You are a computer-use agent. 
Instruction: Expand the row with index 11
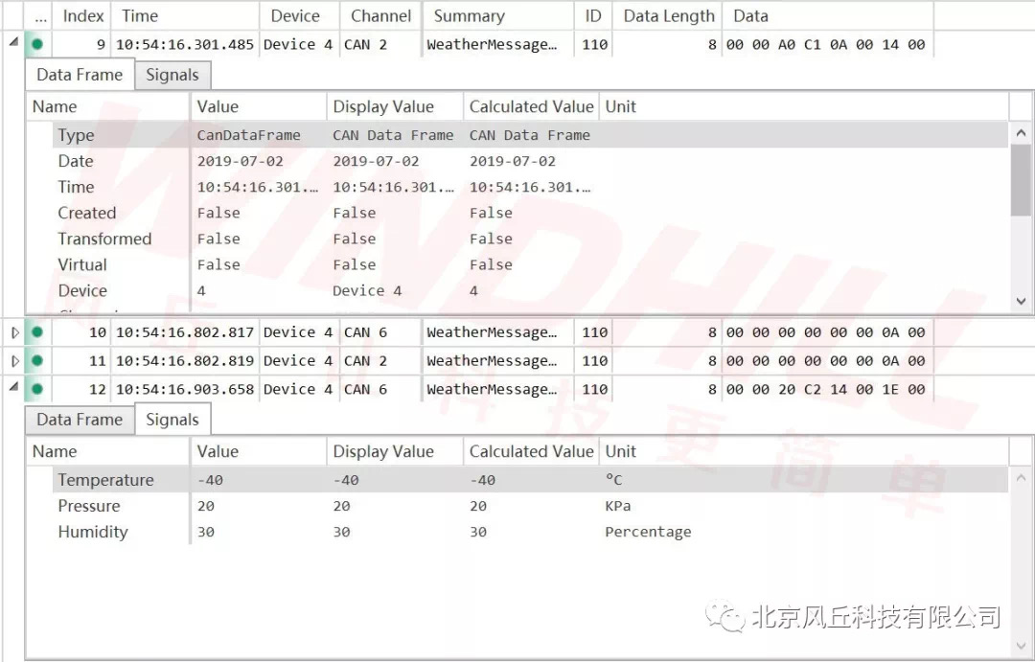pos(13,361)
